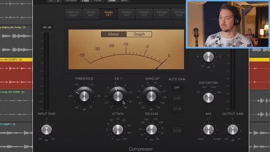Enable AUTO release button
Image resolution: width=270 pixels, height=152 pixels.
coord(177,130)
